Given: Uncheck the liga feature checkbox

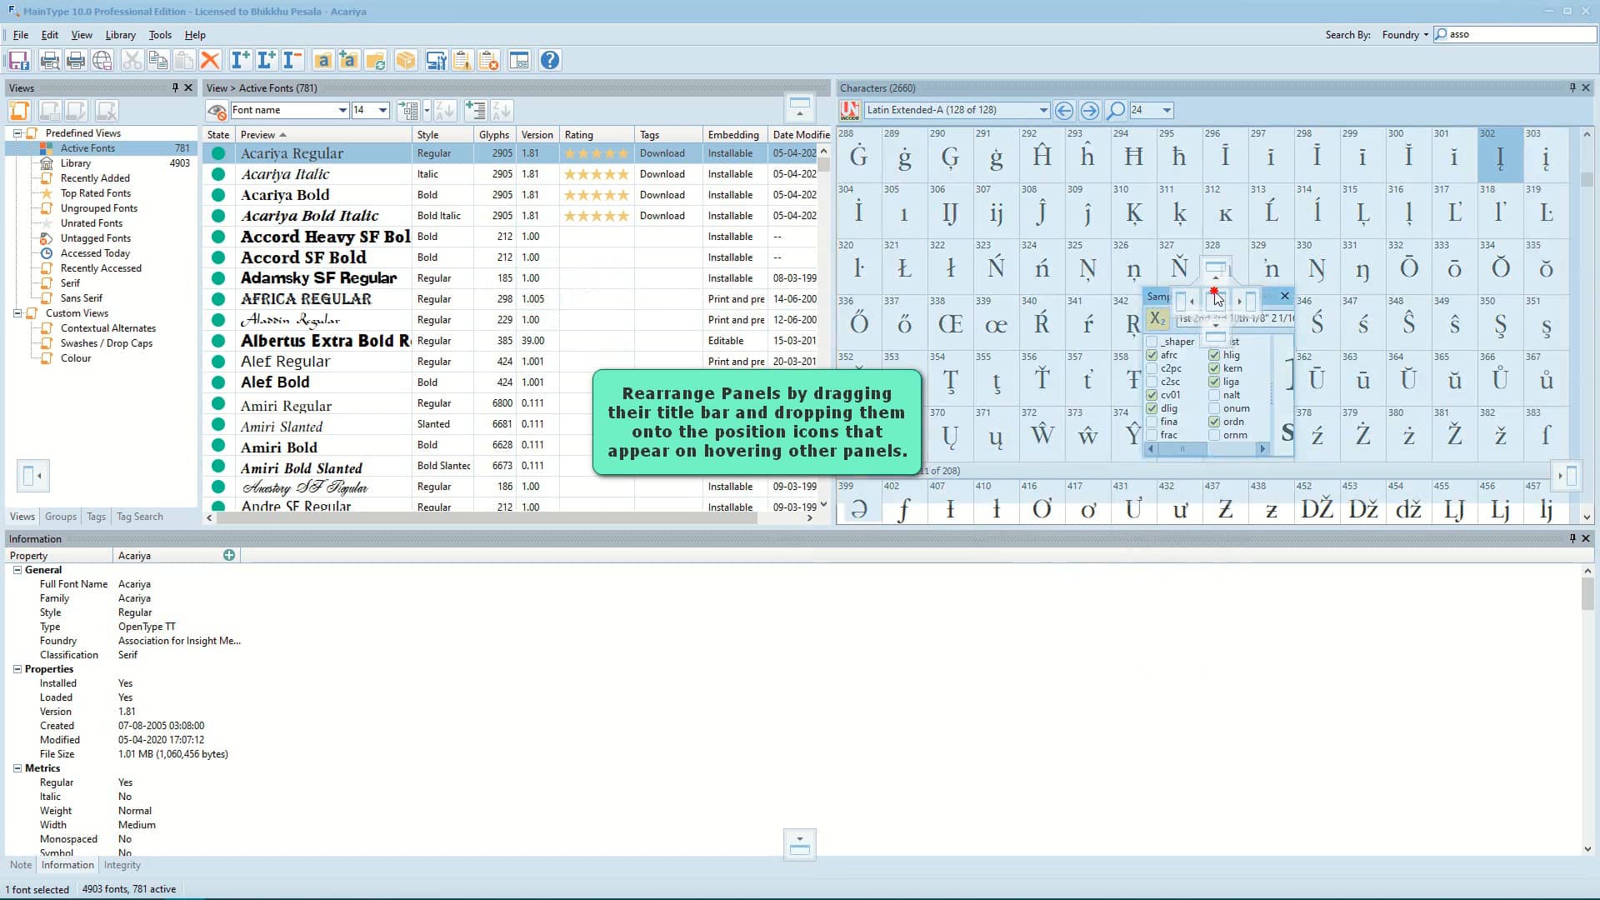Looking at the screenshot, I should click(x=1214, y=382).
